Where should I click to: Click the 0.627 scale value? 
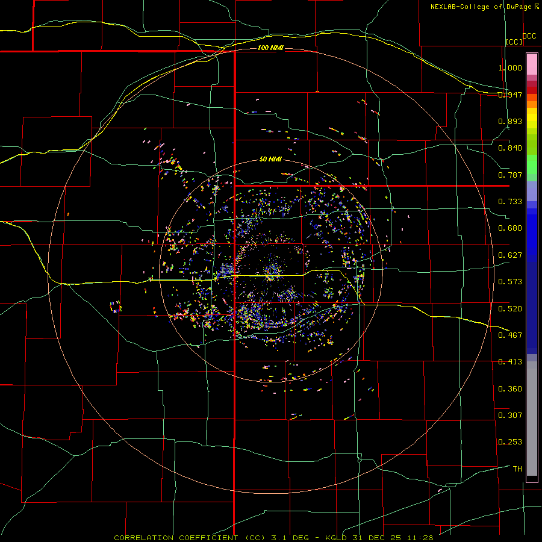point(510,255)
